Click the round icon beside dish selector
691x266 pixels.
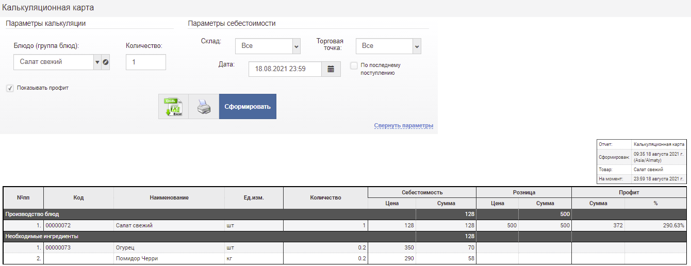106,62
